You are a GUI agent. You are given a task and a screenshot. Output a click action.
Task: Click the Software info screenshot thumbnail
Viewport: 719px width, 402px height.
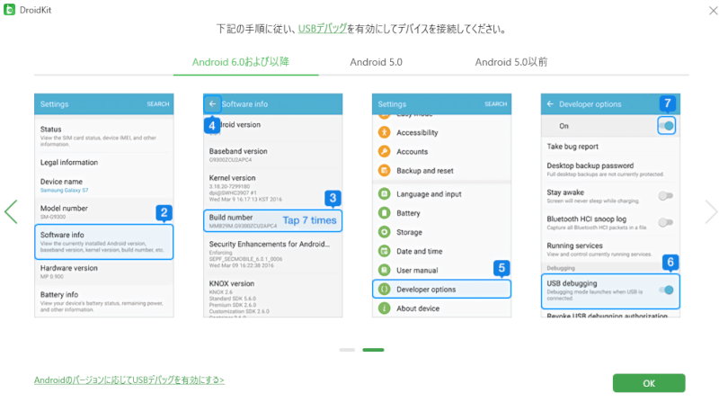pos(273,206)
